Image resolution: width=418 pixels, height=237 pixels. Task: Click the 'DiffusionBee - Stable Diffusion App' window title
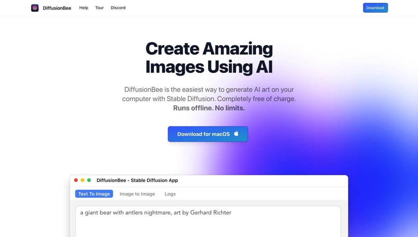coord(137,180)
